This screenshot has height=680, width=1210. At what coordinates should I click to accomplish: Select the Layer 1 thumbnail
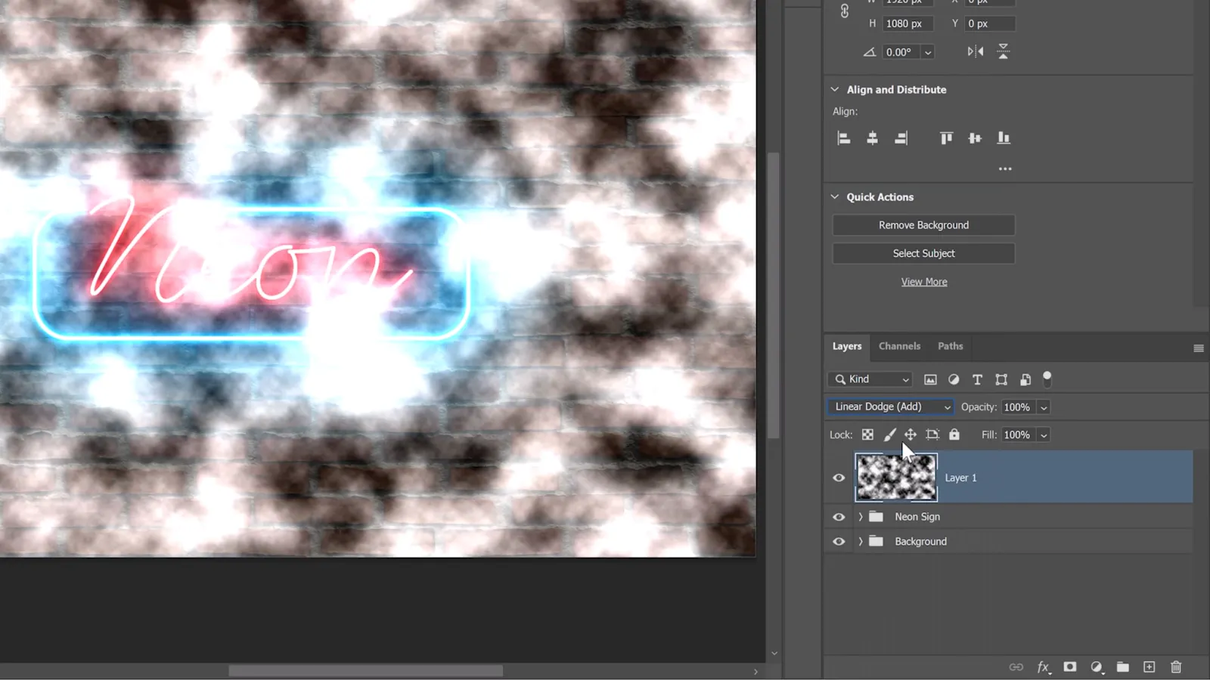(896, 478)
